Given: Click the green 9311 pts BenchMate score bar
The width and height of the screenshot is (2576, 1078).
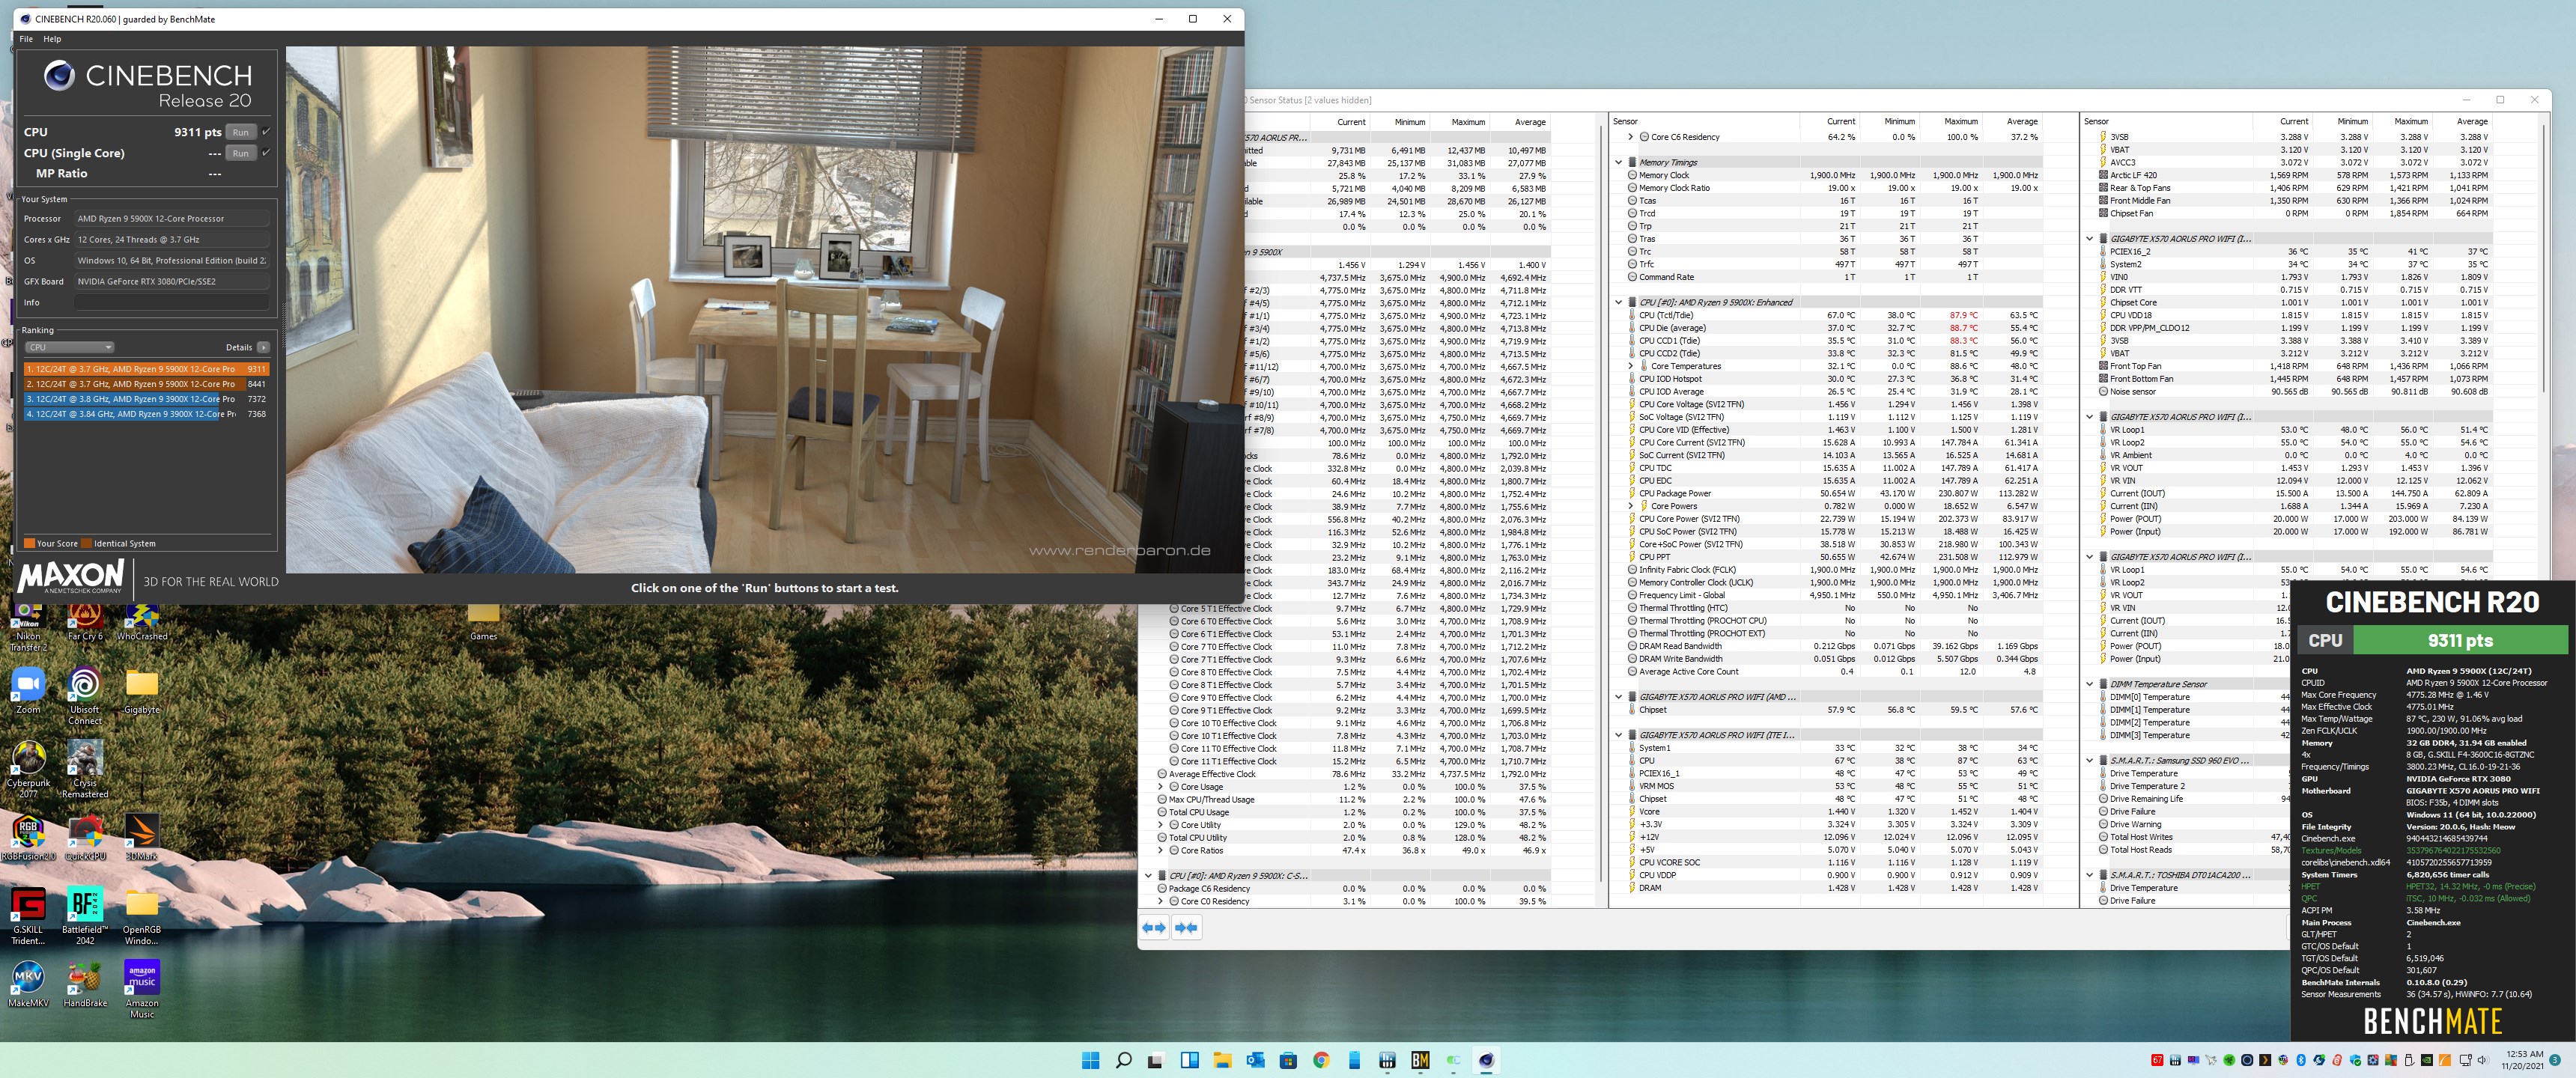Looking at the screenshot, I should click(2460, 641).
